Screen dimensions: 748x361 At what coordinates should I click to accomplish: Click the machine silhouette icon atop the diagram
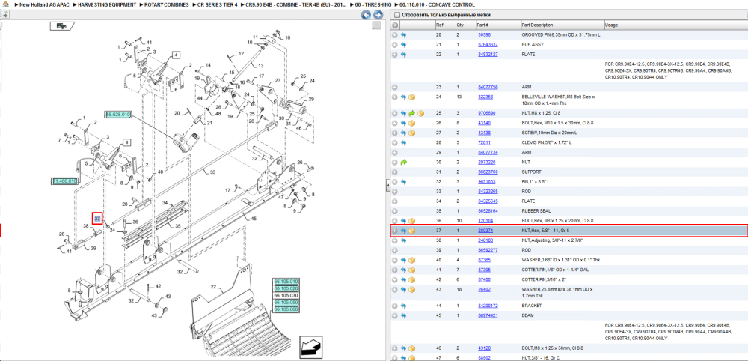tap(62, 26)
